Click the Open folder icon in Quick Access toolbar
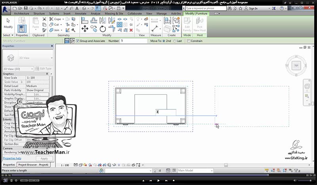 tap(20, 8)
